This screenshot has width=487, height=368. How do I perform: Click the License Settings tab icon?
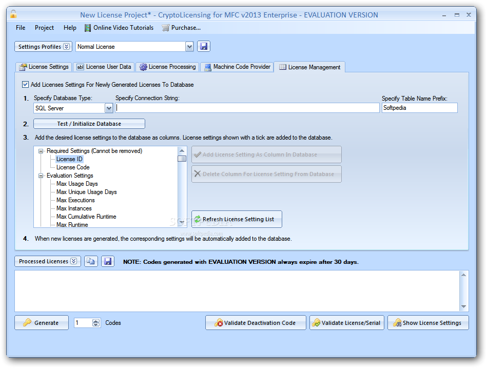click(x=23, y=67)
